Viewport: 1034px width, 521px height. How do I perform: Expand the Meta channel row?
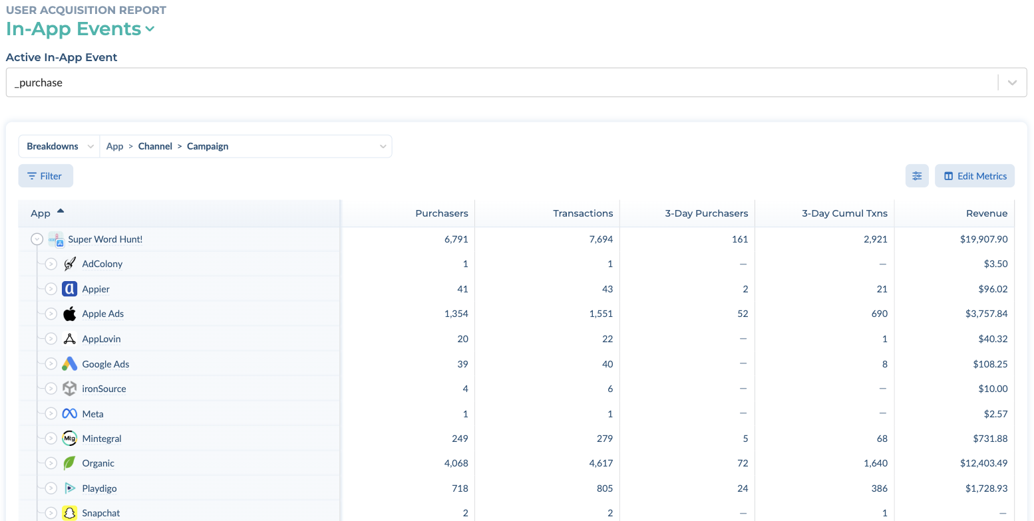click(51, 414)
